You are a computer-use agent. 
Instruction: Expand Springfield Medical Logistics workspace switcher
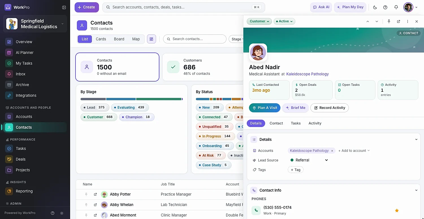35,24
